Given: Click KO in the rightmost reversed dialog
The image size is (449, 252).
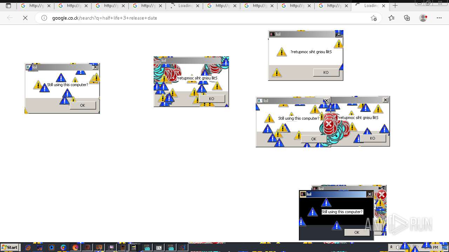Looking at the screenshot, I should pyautogui.click(x=373, y=138).
